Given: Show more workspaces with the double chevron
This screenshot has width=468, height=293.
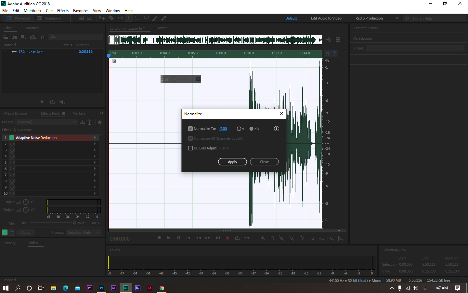Looking at the screenshot, I should point(397,18).
